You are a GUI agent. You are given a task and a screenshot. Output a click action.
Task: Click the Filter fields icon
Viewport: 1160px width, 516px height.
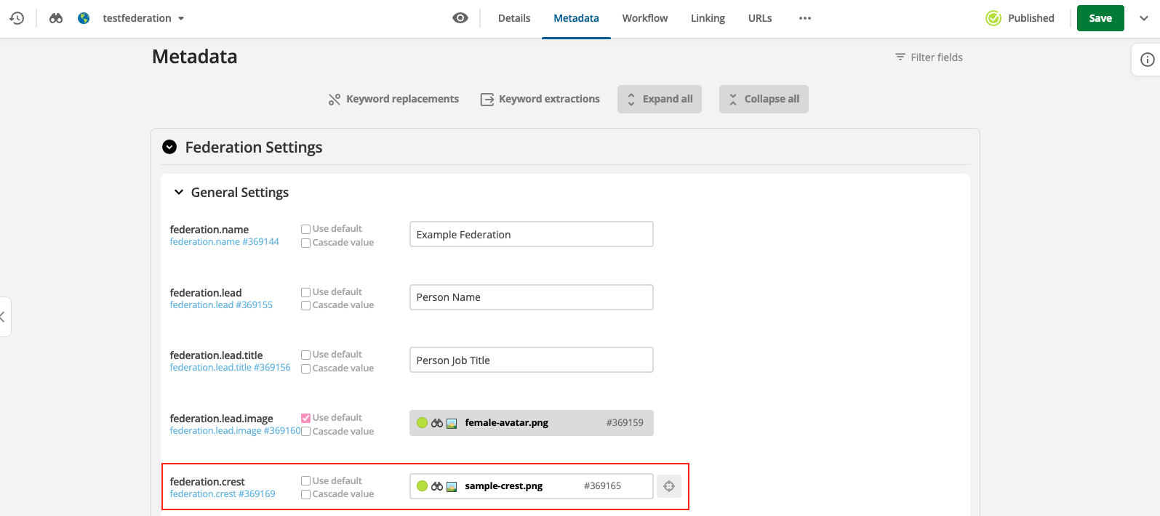coord(900,57)
